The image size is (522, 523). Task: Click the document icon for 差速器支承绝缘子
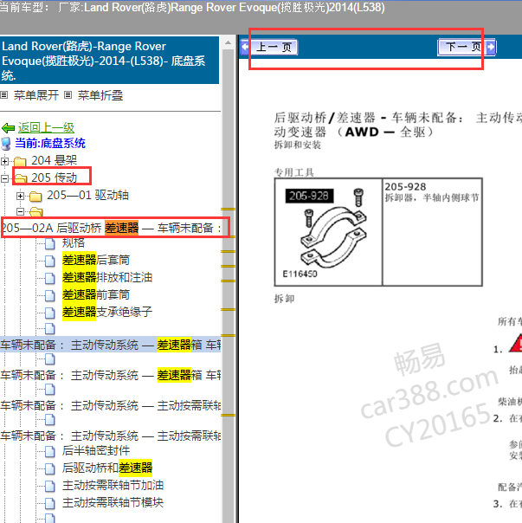point(50,313)
